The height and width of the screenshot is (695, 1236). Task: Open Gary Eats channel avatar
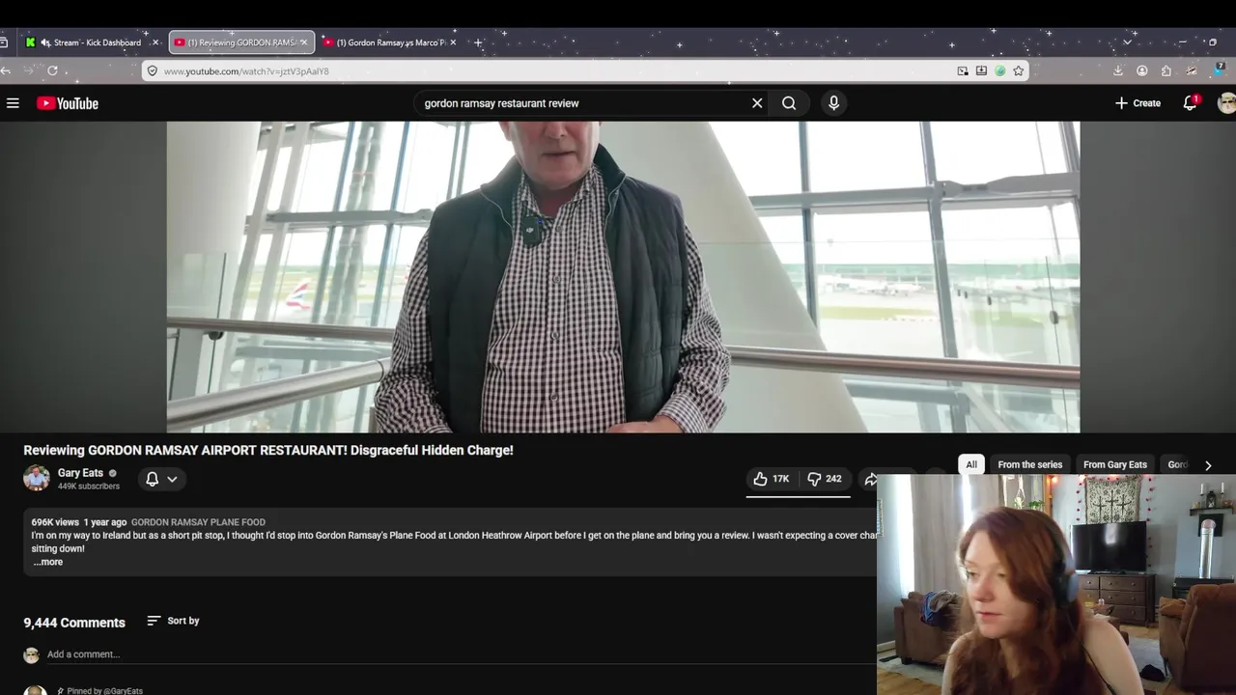[x=37, y=478]
